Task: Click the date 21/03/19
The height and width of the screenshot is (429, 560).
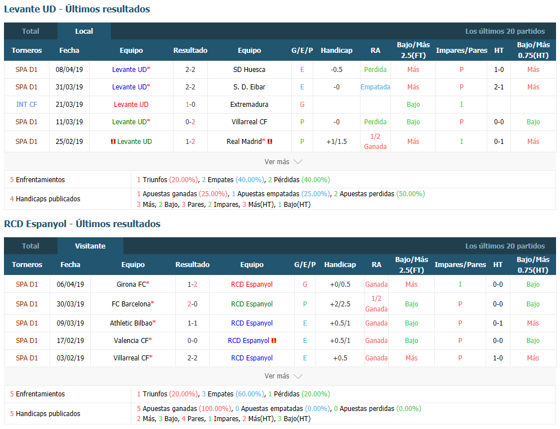Action: click(x=69, y=105)
